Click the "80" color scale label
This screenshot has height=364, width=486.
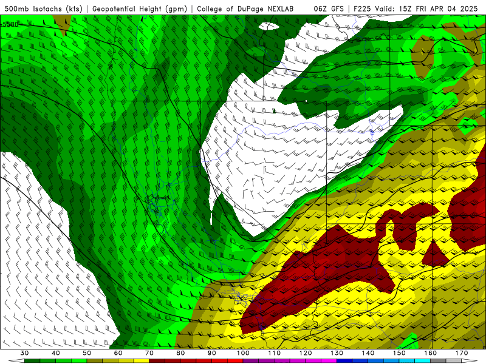tap(180, 353)
